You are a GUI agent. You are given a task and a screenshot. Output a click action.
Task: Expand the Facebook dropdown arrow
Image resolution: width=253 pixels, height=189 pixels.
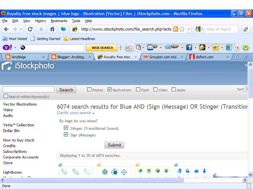pos(195,48)
